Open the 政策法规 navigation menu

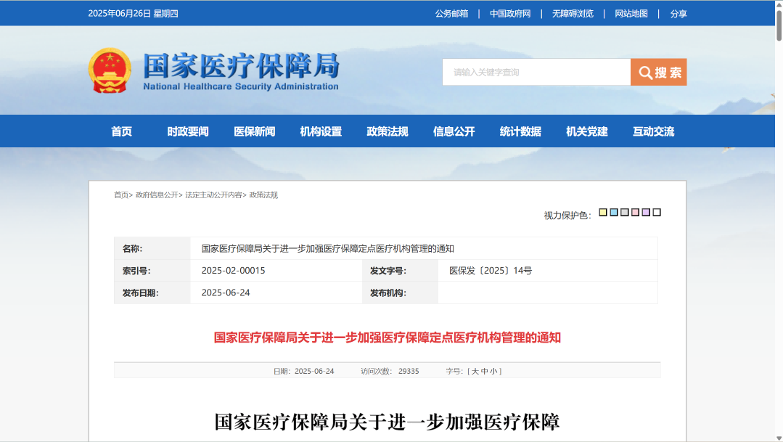[388, 131]
